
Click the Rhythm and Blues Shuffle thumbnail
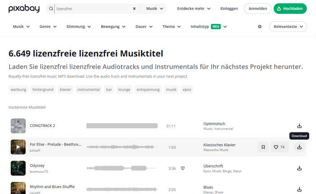point(18,188)
